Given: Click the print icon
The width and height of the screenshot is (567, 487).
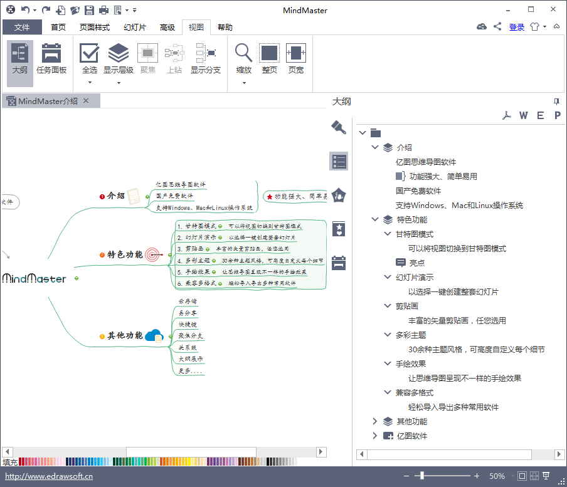Looking at the screenshot, I should pyautogui.click(x=103, y=10).
